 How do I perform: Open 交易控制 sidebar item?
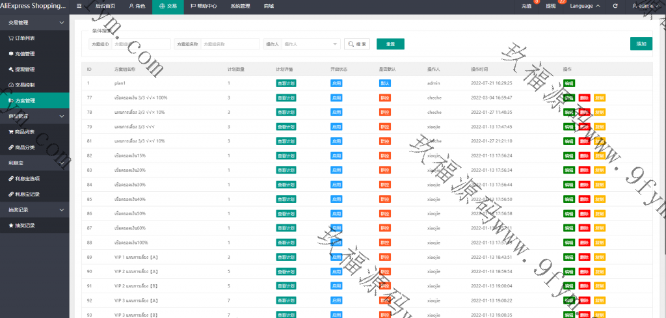coord(26,85)
